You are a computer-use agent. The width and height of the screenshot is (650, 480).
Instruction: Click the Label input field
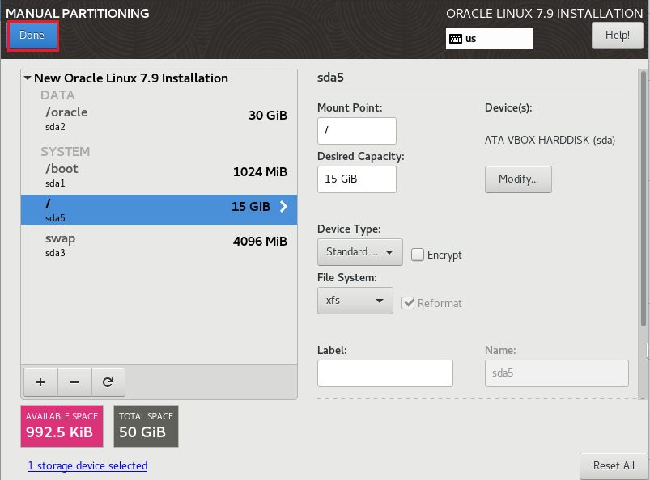tap(385, 373)
